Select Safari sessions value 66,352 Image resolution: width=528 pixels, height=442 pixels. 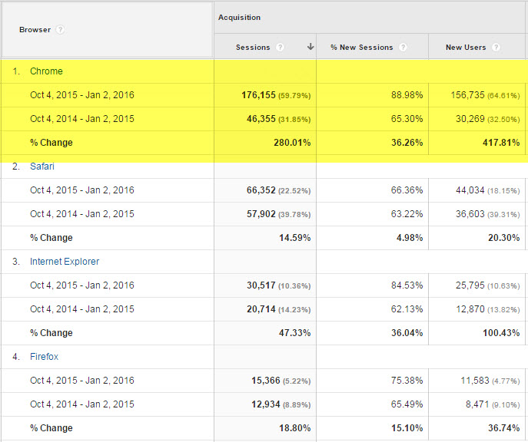261,190
